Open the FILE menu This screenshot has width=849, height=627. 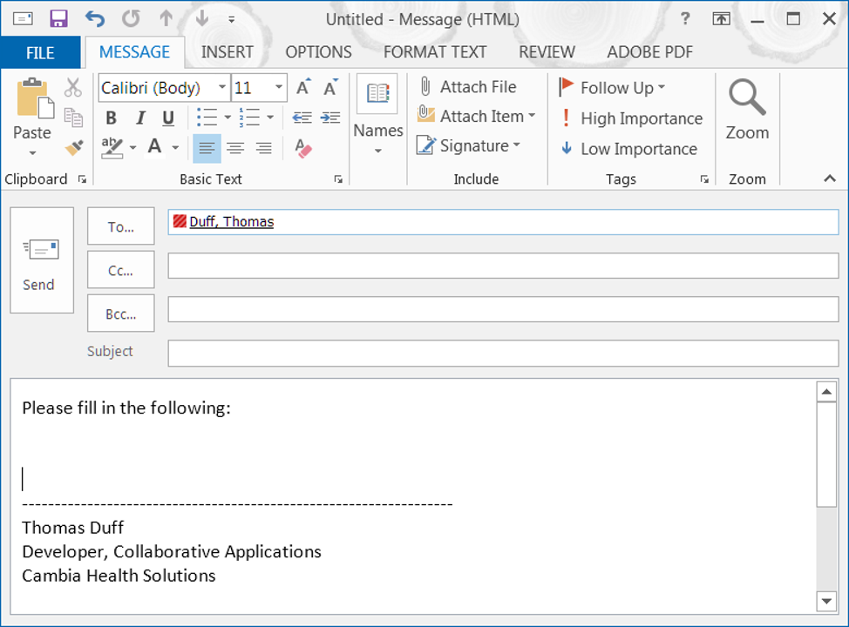pos(40,52)
